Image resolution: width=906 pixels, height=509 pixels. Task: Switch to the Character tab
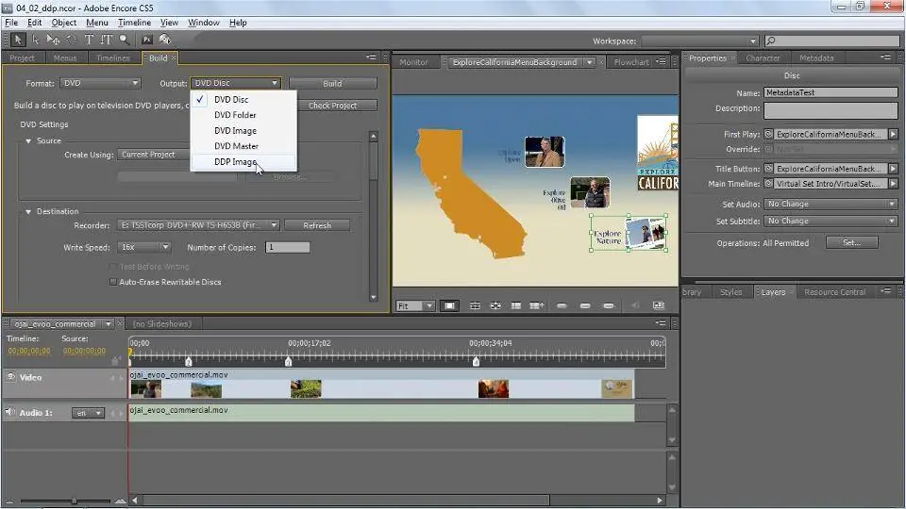(x=763, y=57)
